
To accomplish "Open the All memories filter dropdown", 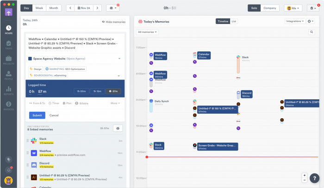I will pyautogui.click(x=147, y=32).
